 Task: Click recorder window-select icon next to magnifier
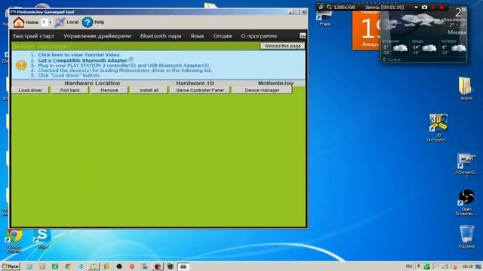321,7
